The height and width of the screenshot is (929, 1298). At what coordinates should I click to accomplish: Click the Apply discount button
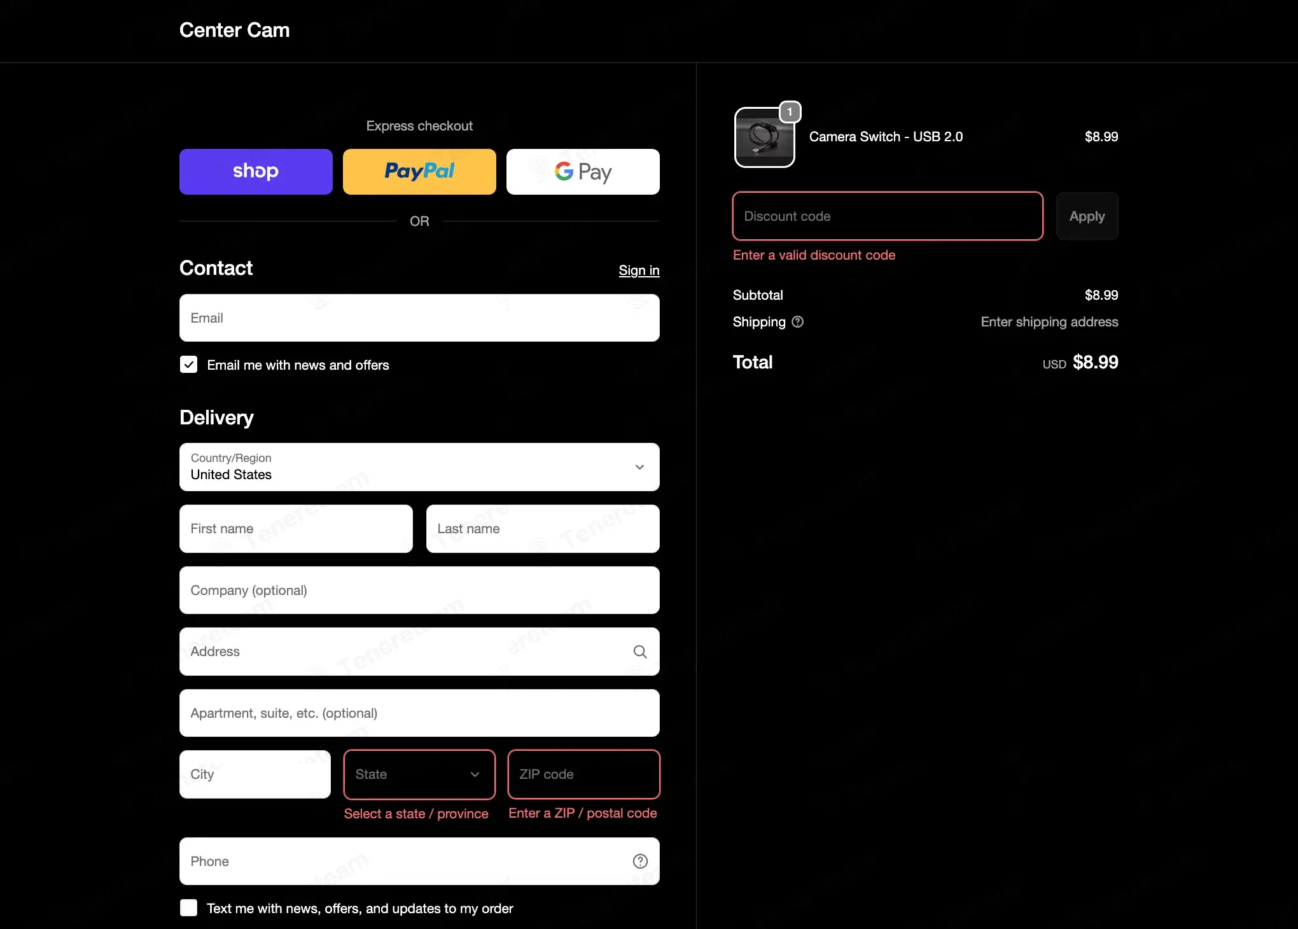tap(1087, 216)
